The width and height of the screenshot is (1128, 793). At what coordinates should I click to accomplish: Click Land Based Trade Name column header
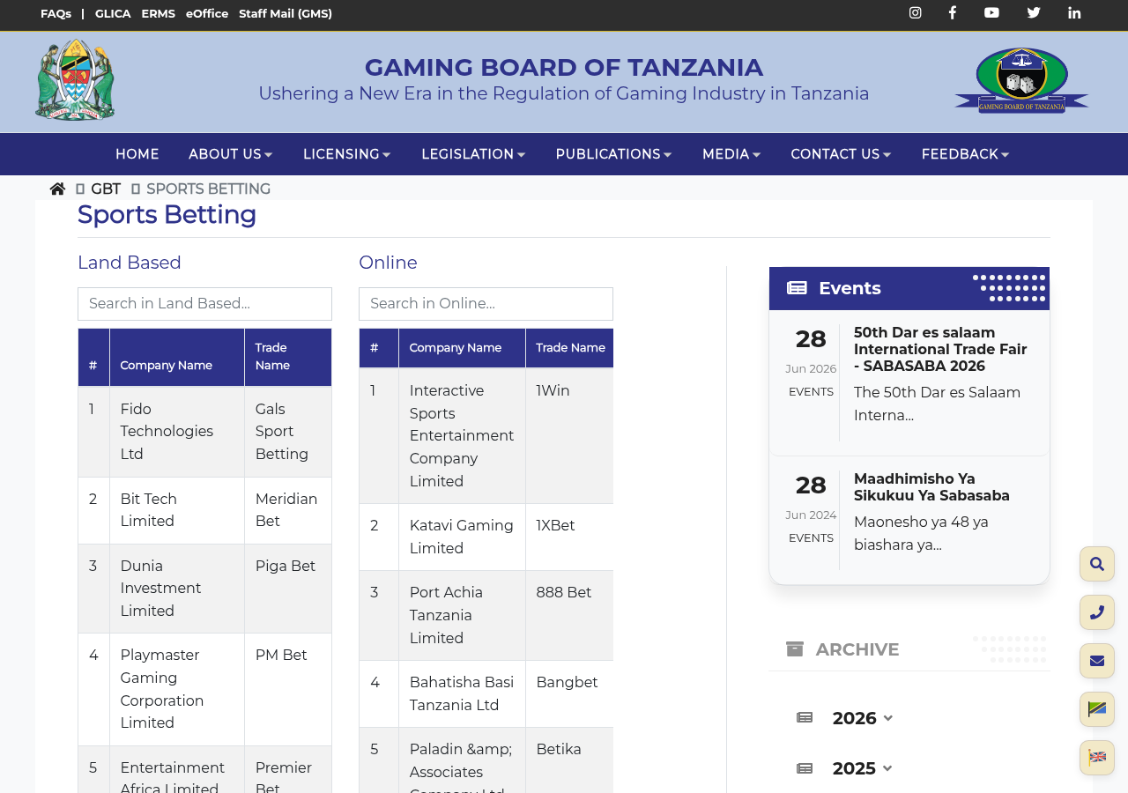(x=288, y=358)
